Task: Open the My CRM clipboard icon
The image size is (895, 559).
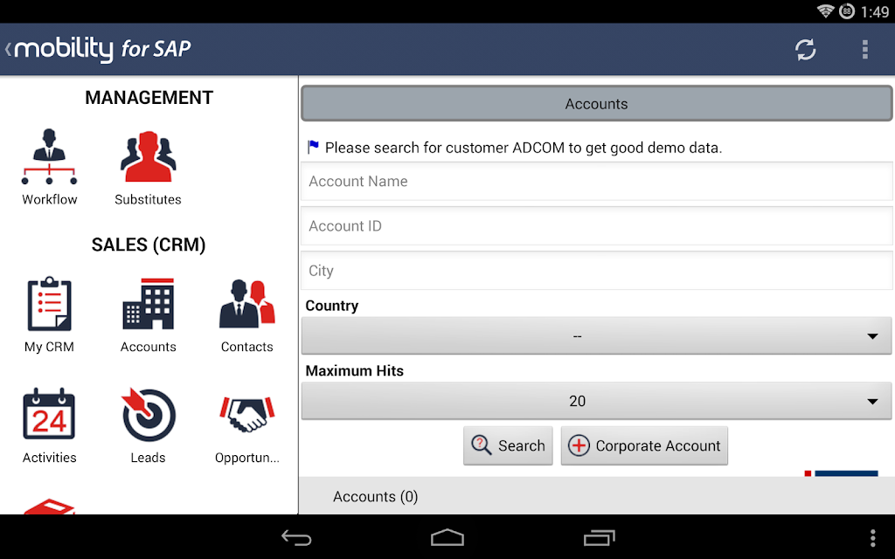Action: (49, 304)
